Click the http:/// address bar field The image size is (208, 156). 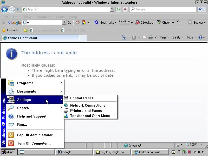point(66,9)
